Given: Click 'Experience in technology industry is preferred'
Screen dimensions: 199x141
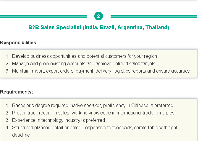Looking at the screenshot, I should pyautogui.click(x=58, y=120).
